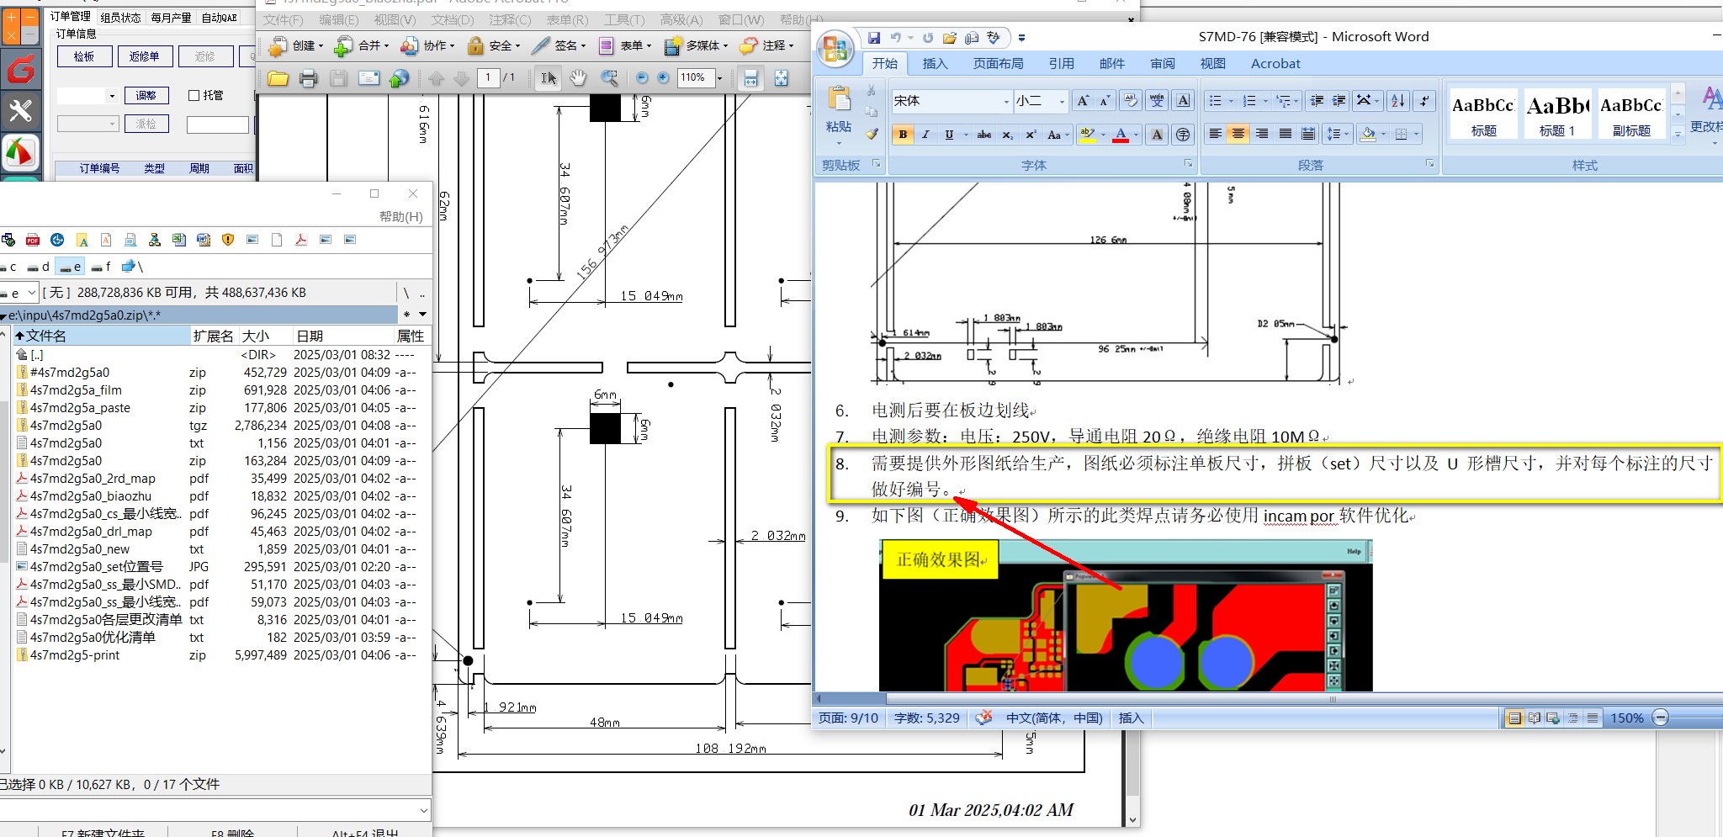Screen dimensions: 1723x837
Task: Toggle Italic formatting in Word
Action: tap(925, 135)
